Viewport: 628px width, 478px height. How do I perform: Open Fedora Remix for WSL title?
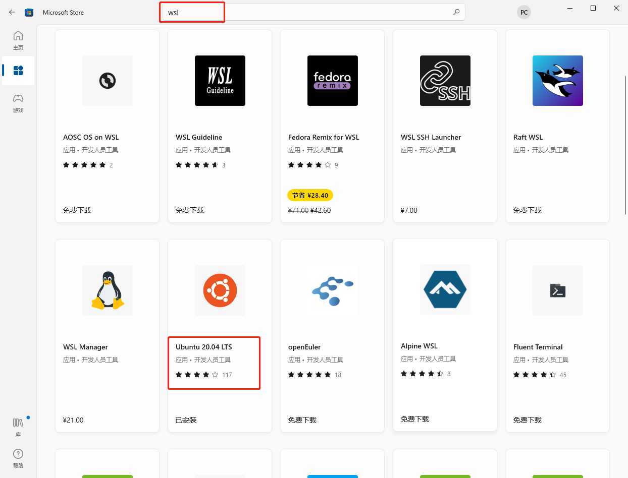(x=324, y=137)
